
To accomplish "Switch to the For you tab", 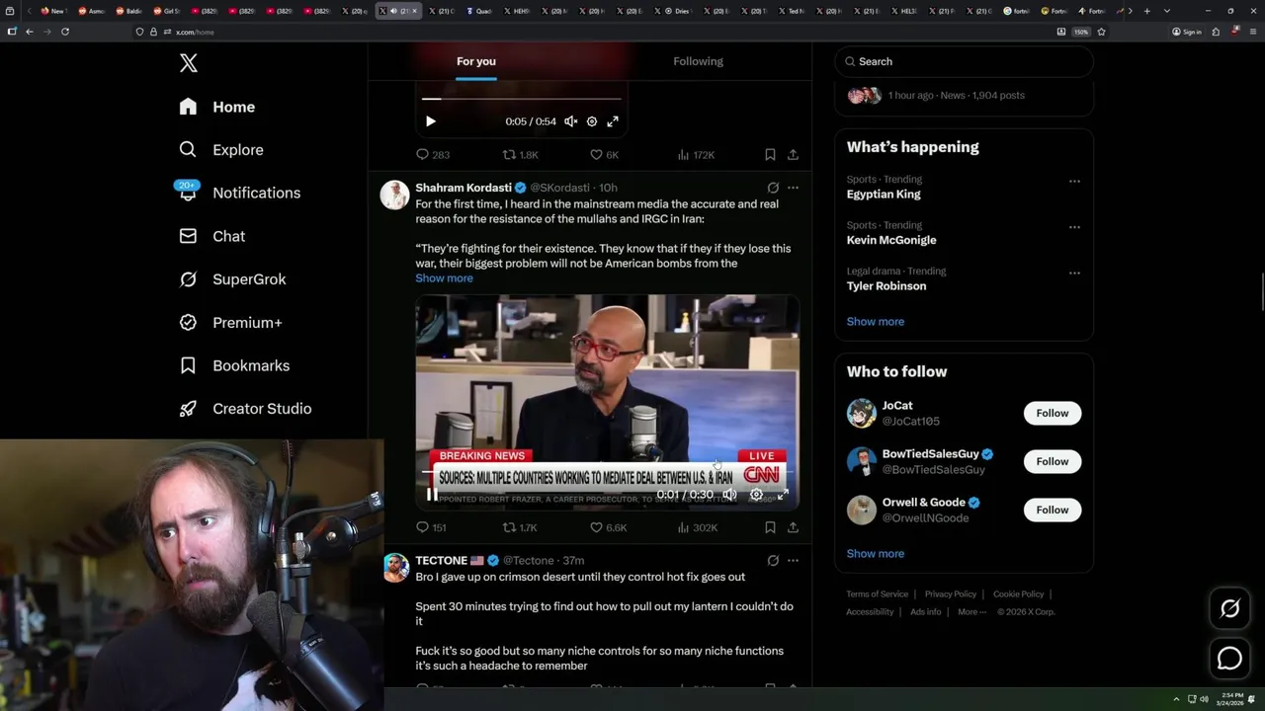I will [x=476, y=61].
